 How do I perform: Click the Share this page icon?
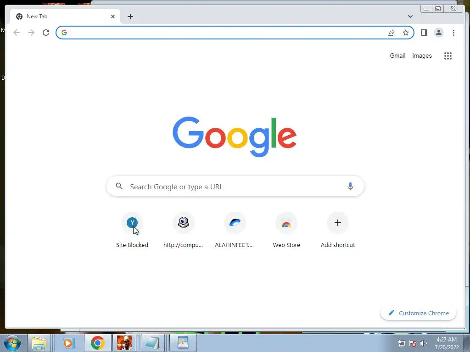(391, 33)
